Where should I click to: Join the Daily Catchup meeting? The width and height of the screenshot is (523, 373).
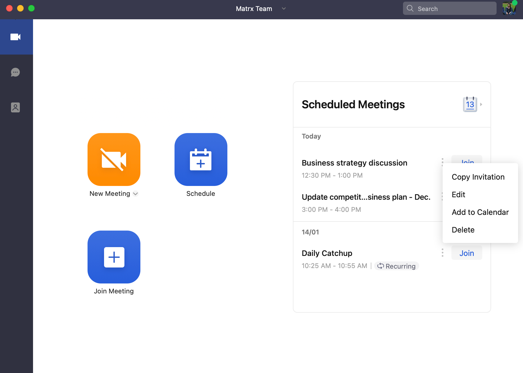coord(467,253)
